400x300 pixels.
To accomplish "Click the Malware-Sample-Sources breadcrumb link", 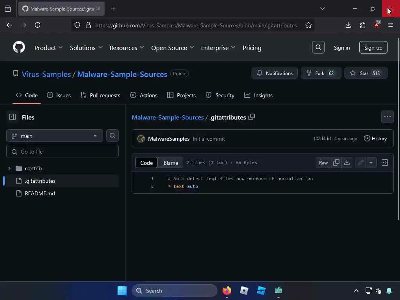I will [x=168, y=117].
